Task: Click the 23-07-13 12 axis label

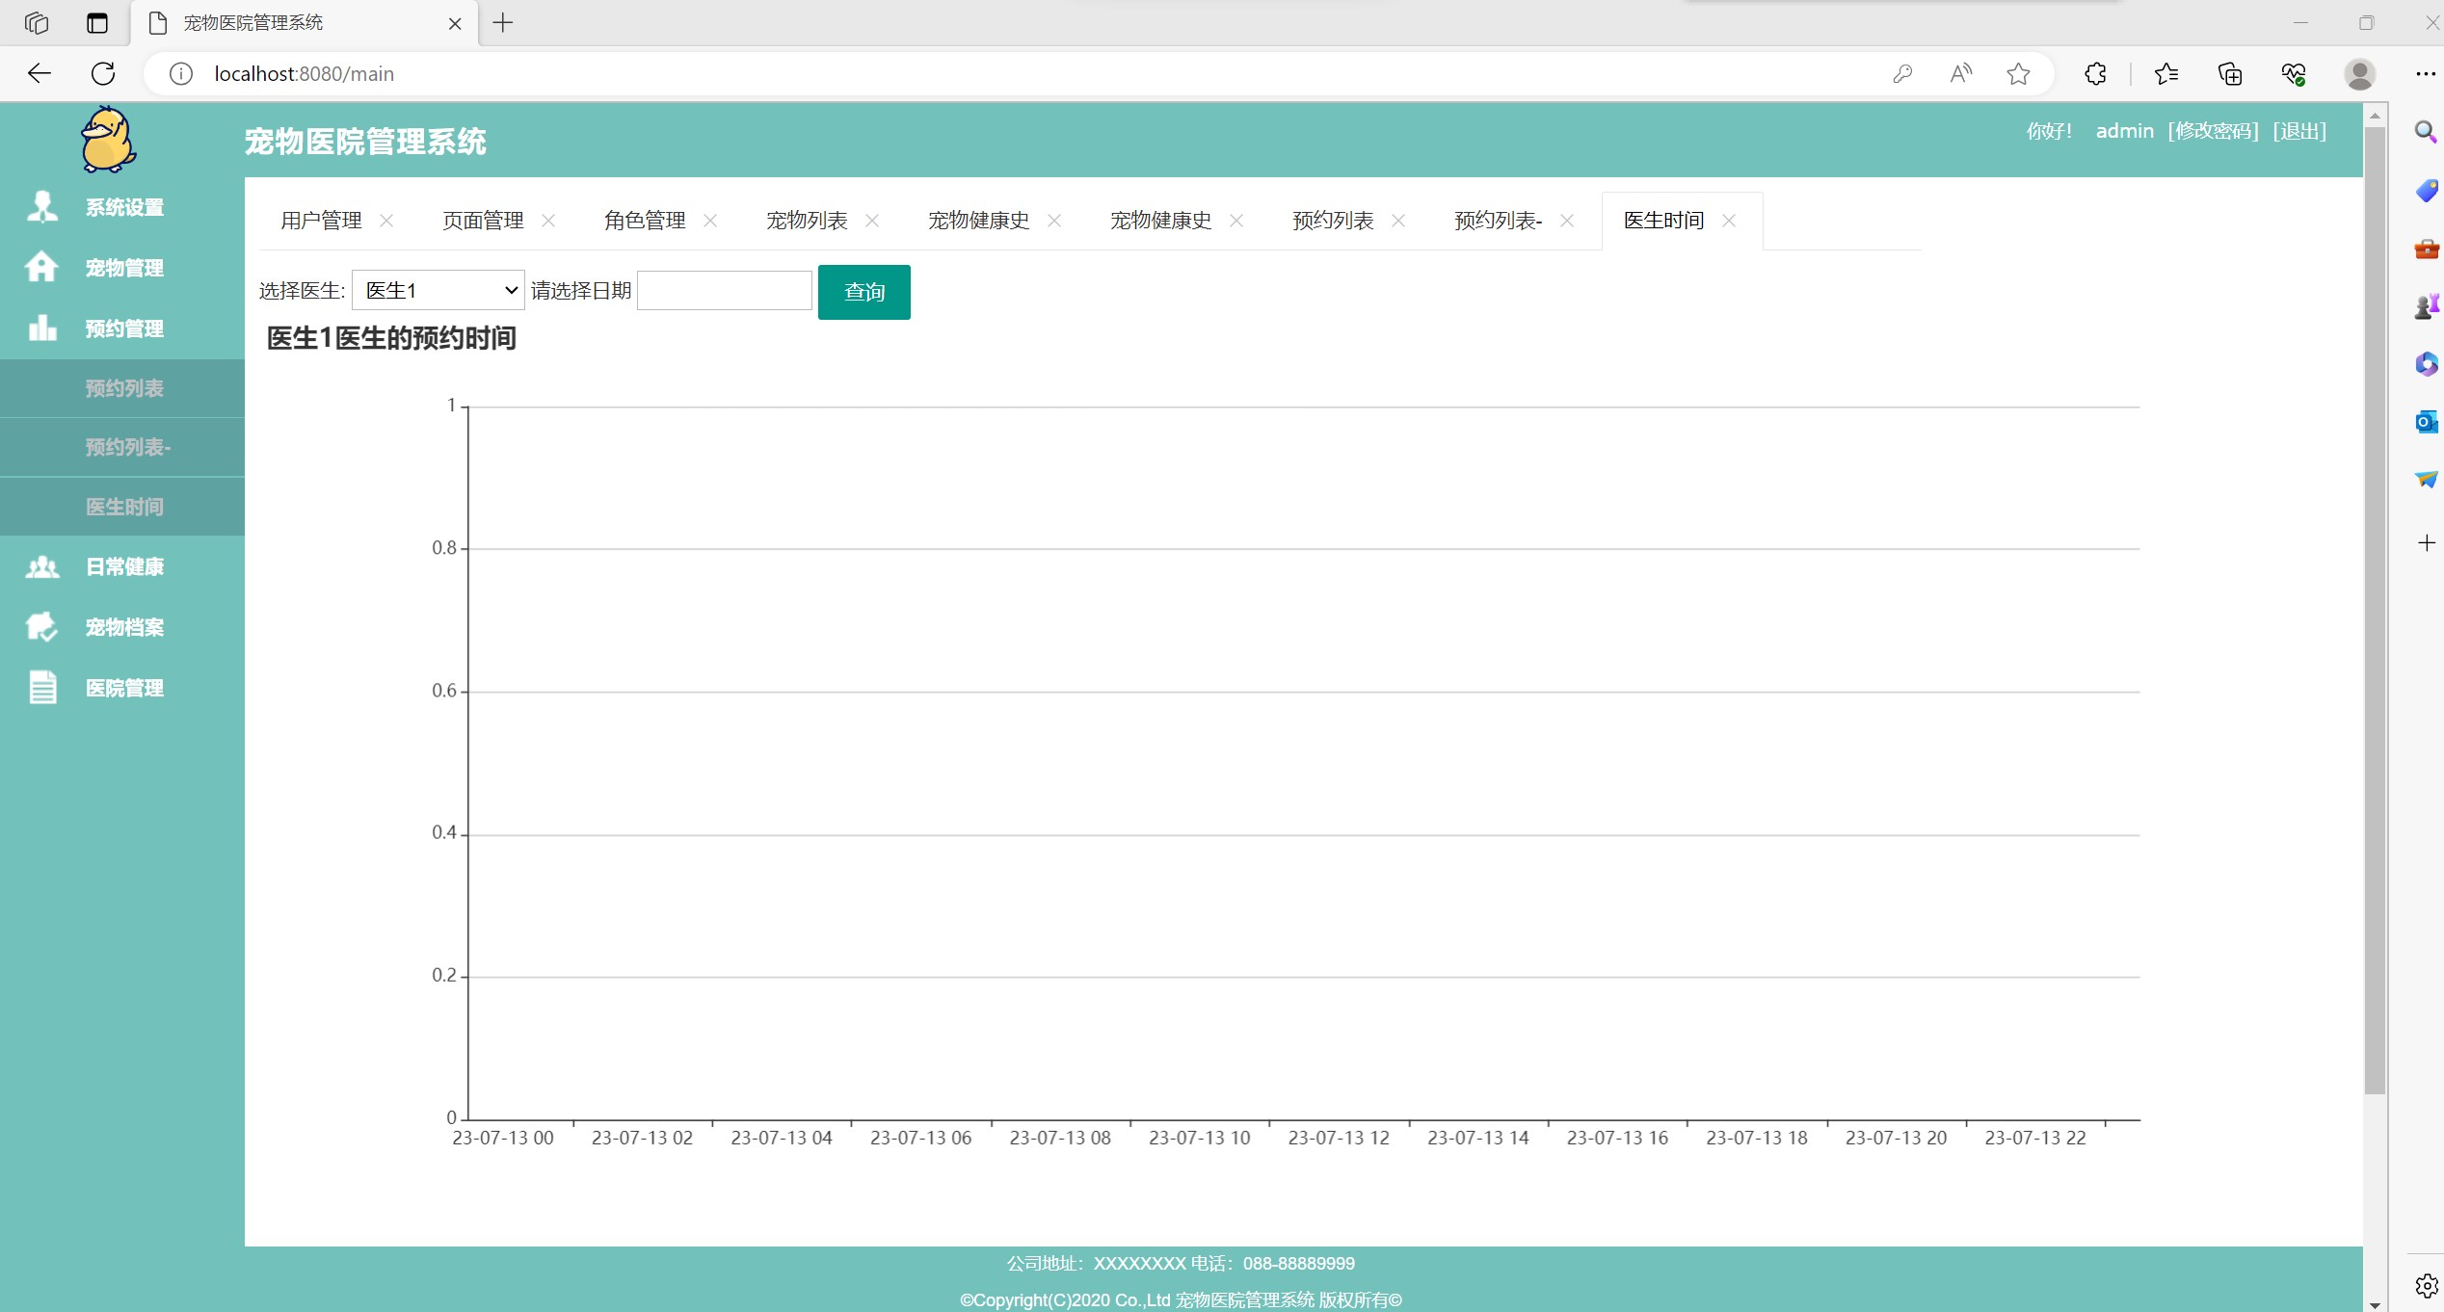Action: tap(1339, 1138)
